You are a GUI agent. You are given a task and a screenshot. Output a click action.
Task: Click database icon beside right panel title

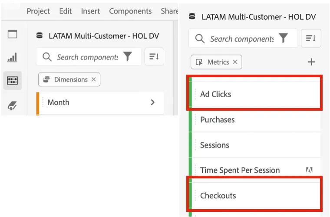click(192, 16)
